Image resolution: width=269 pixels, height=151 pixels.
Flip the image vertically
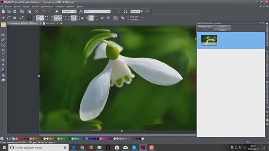(108, 18)
